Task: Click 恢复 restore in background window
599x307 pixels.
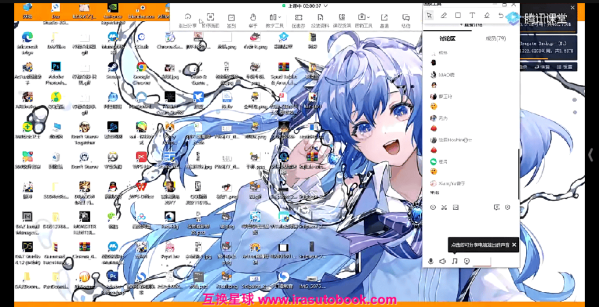Action: click(542, 67)
